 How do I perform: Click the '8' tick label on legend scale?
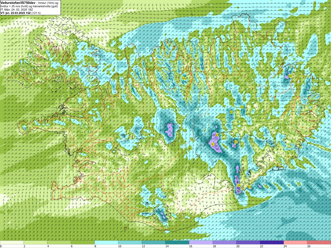(95, 246)
